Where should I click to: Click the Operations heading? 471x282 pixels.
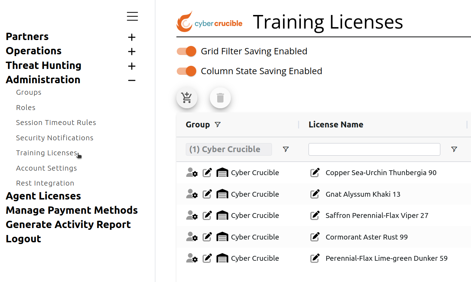tap(33, 51)
